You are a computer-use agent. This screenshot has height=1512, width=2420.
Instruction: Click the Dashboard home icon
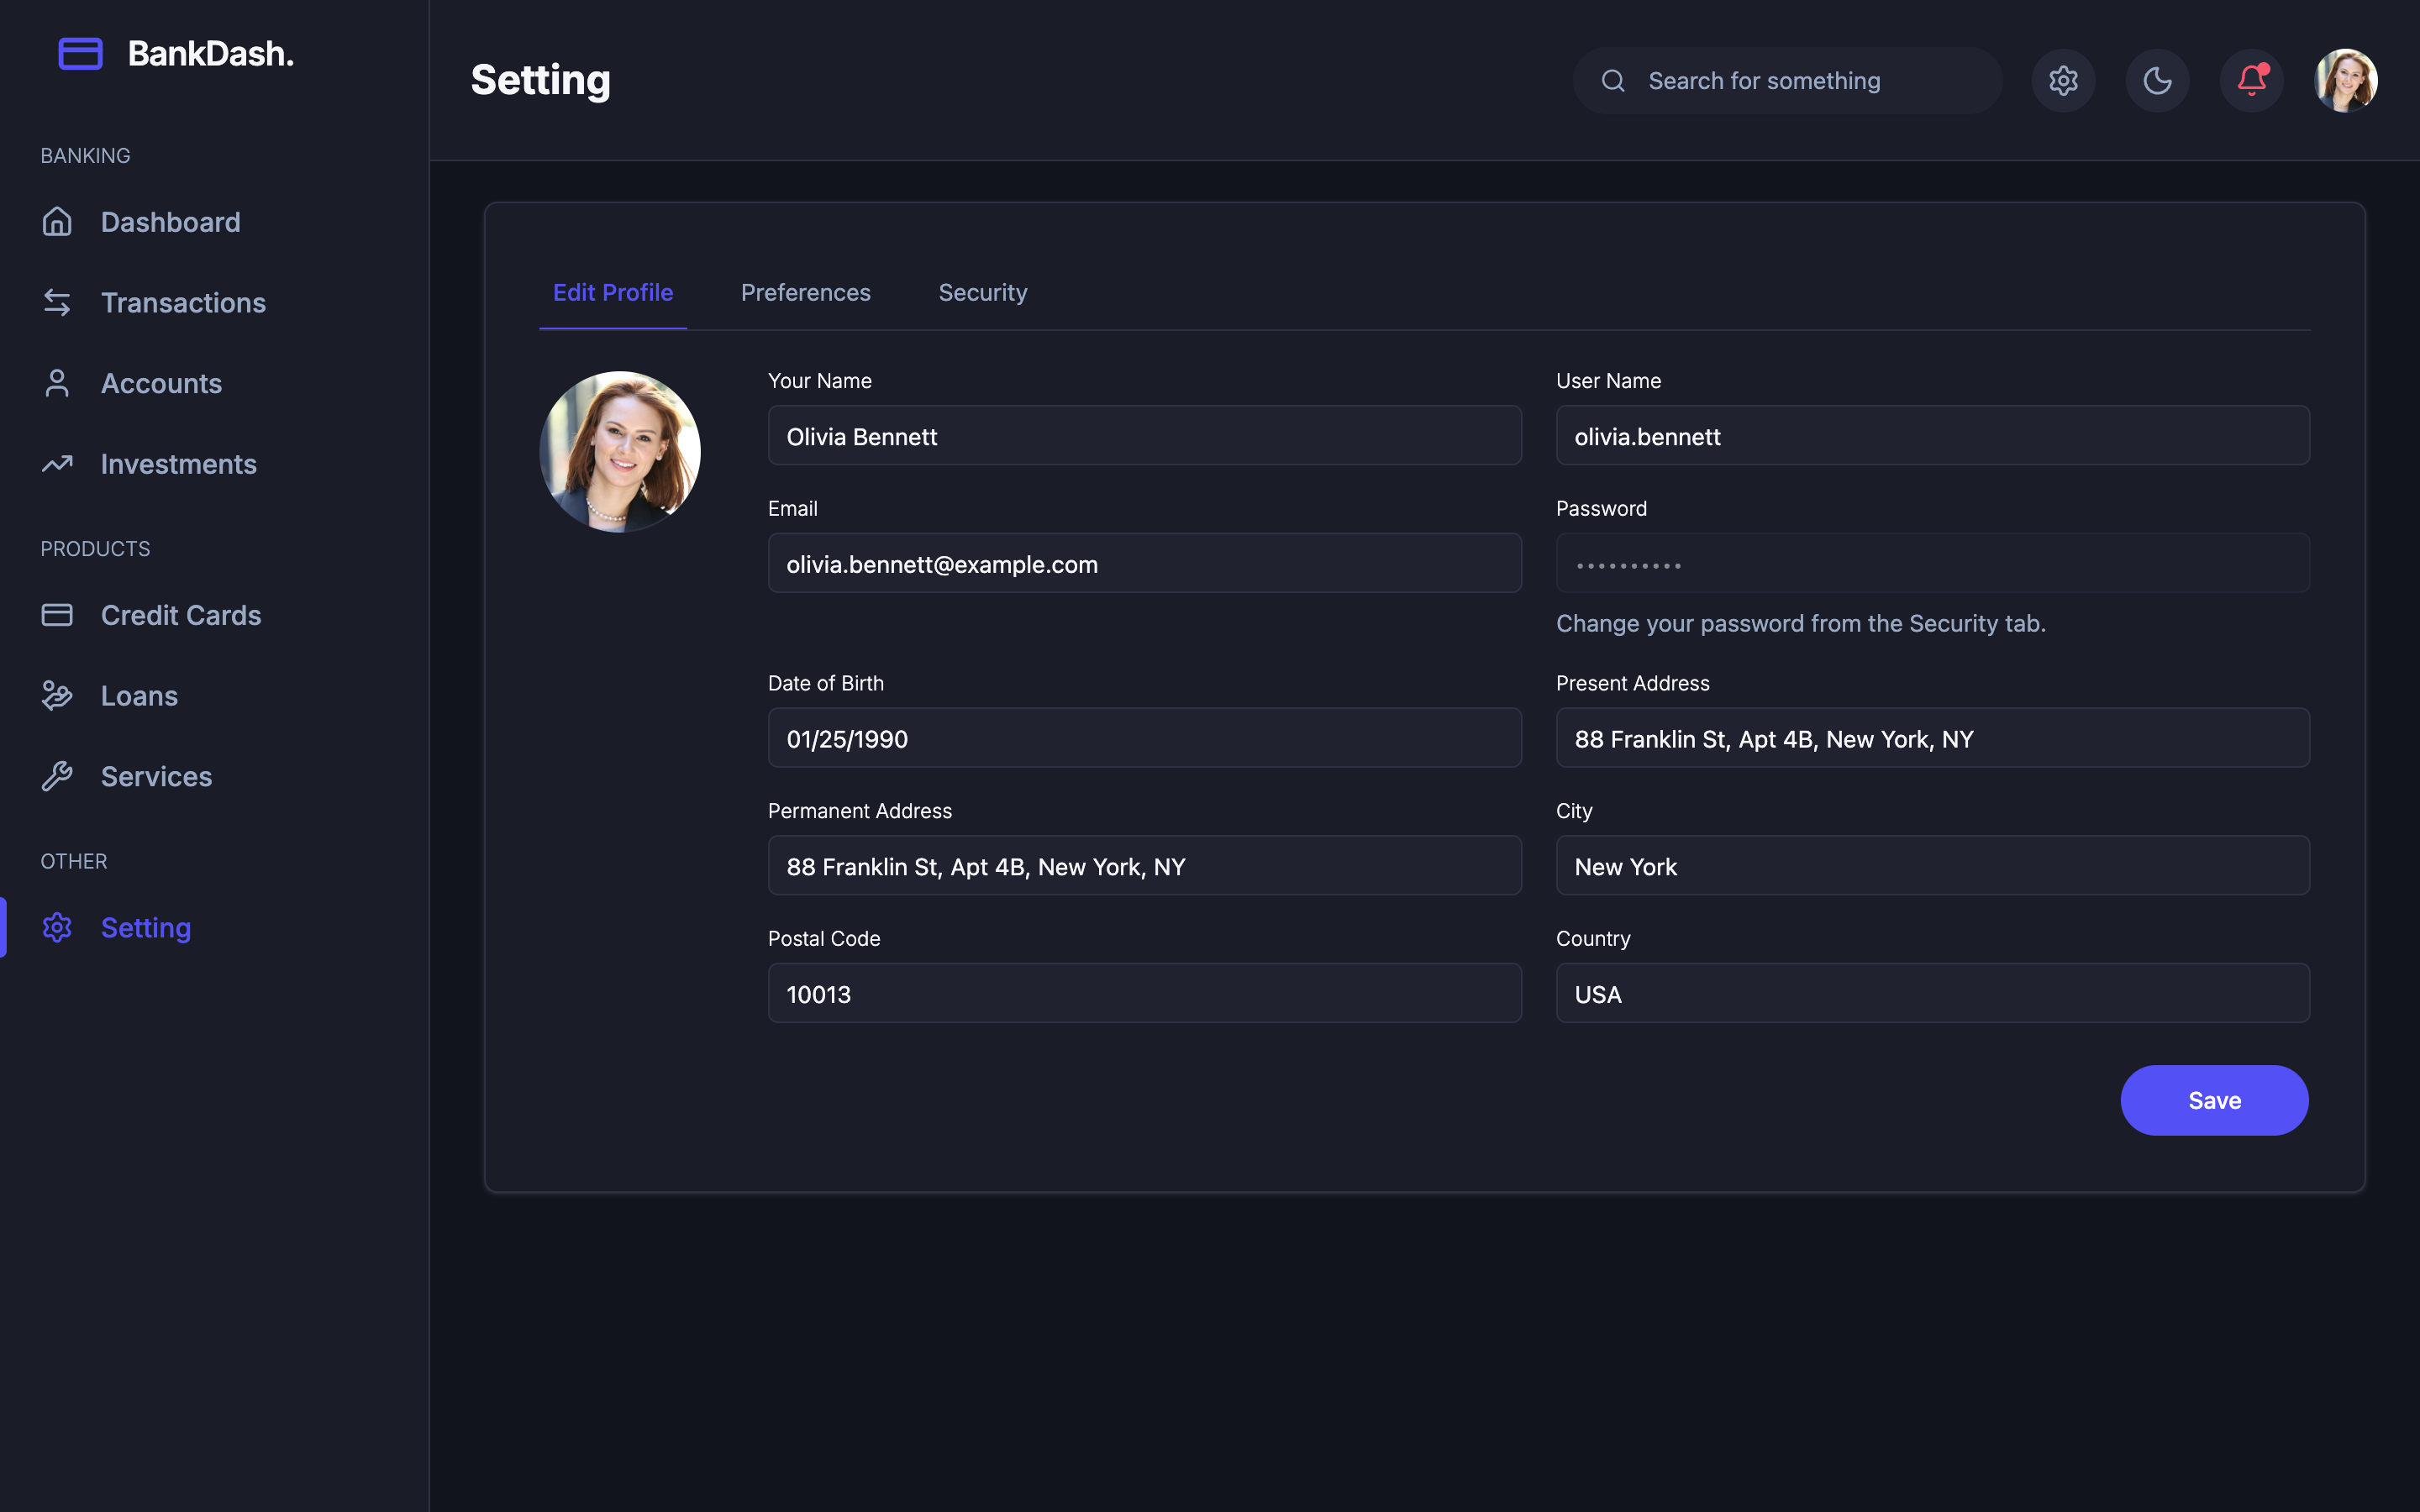tap(57, 221)
